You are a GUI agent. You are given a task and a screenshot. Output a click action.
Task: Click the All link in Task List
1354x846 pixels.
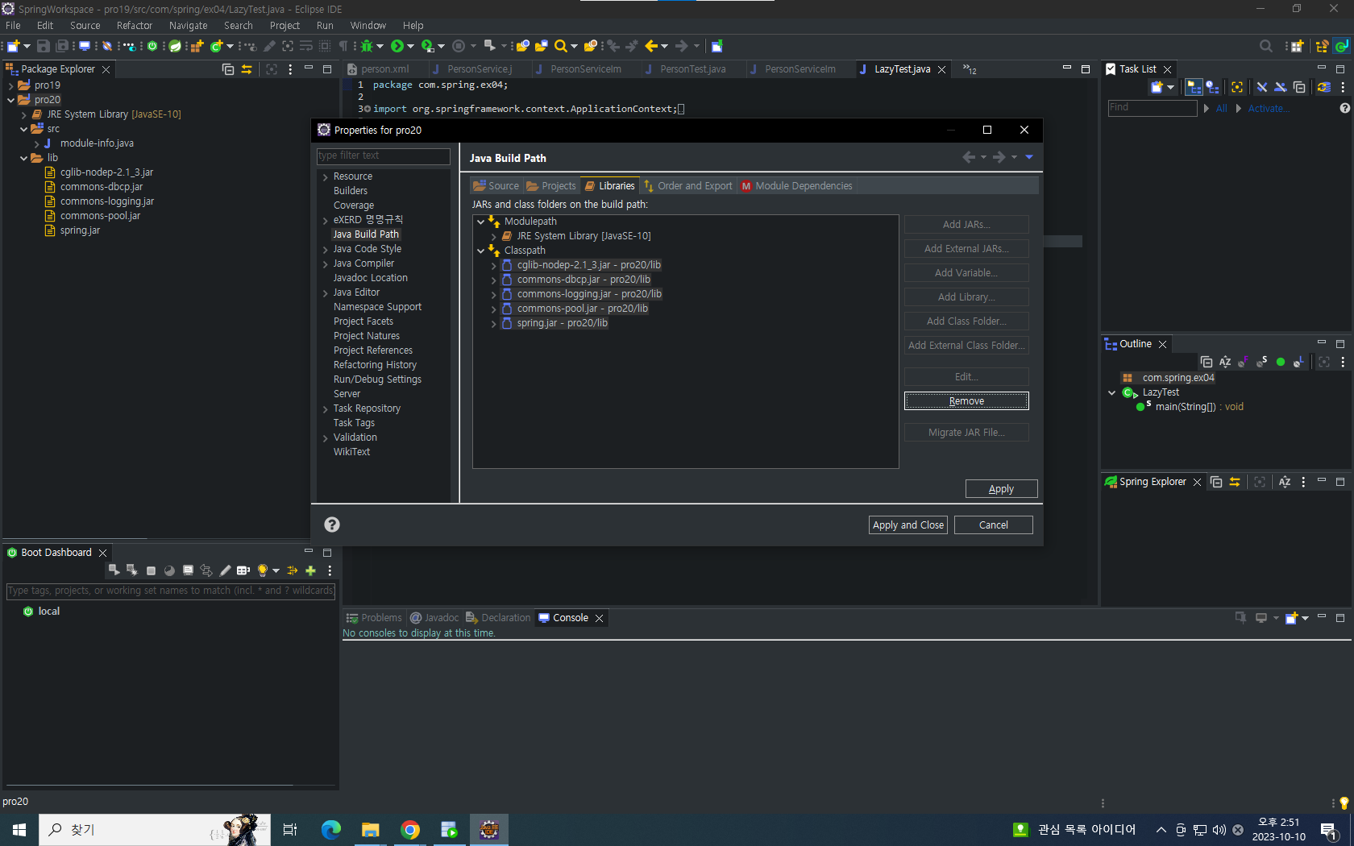click(x=1222, y=109)
